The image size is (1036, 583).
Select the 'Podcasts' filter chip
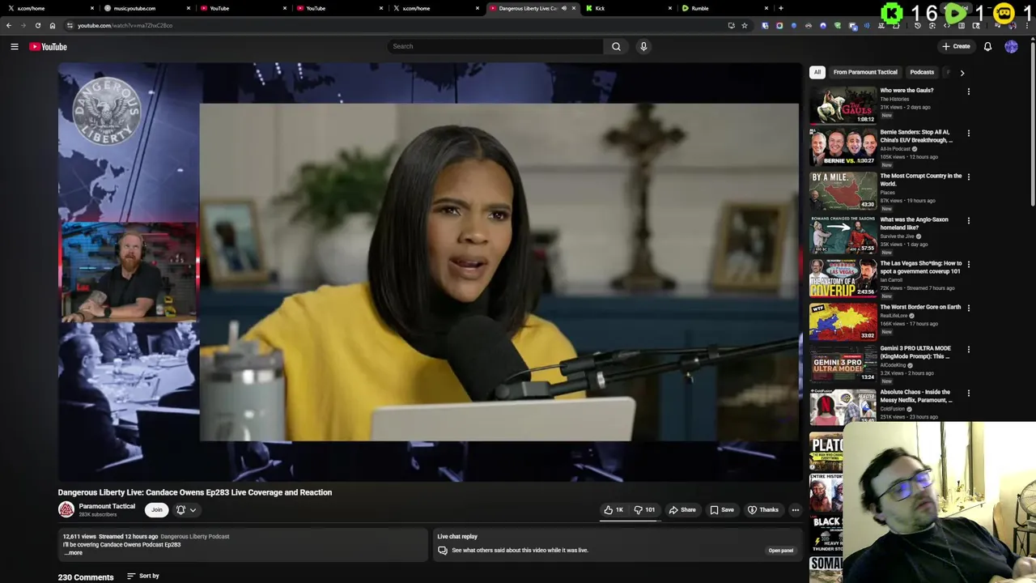point(922,72)
